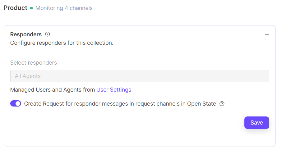Click the Monitoring 4 channels status text
Viewport: 282px width, 150px height.
(64, 8)
